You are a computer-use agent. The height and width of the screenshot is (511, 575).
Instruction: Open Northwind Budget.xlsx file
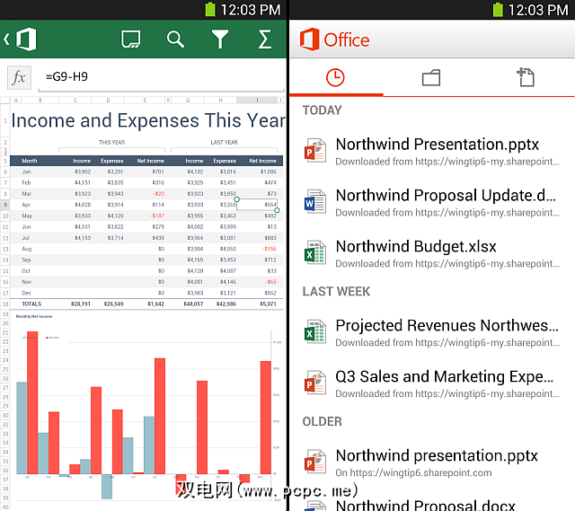click(x=431, y=253)
